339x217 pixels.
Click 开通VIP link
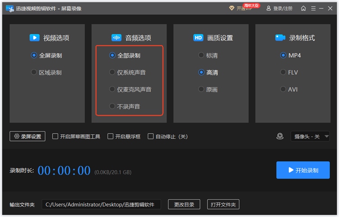(244, 9)
